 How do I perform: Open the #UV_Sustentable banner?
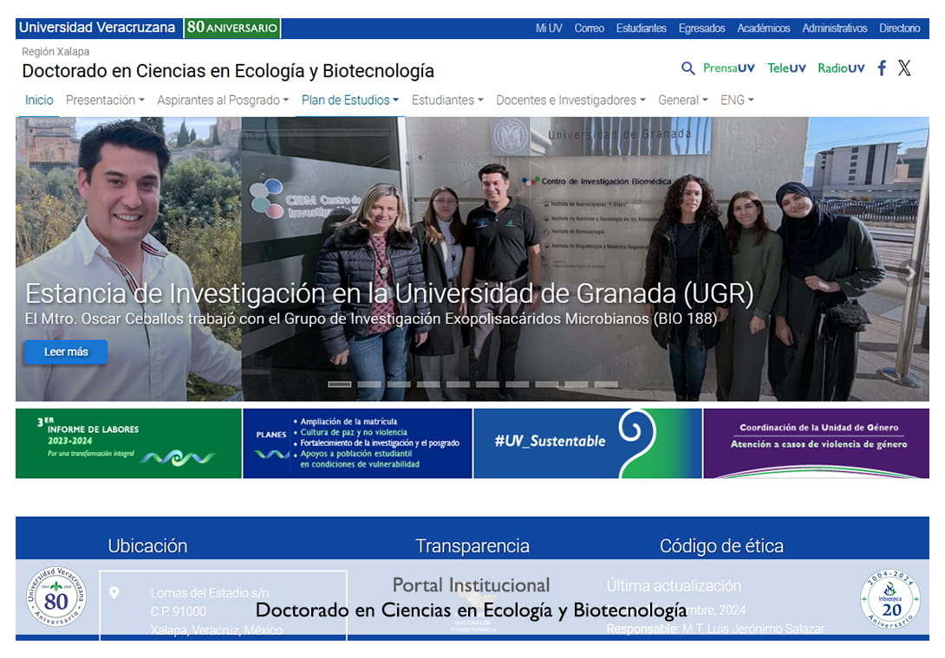tap(587, 443)
